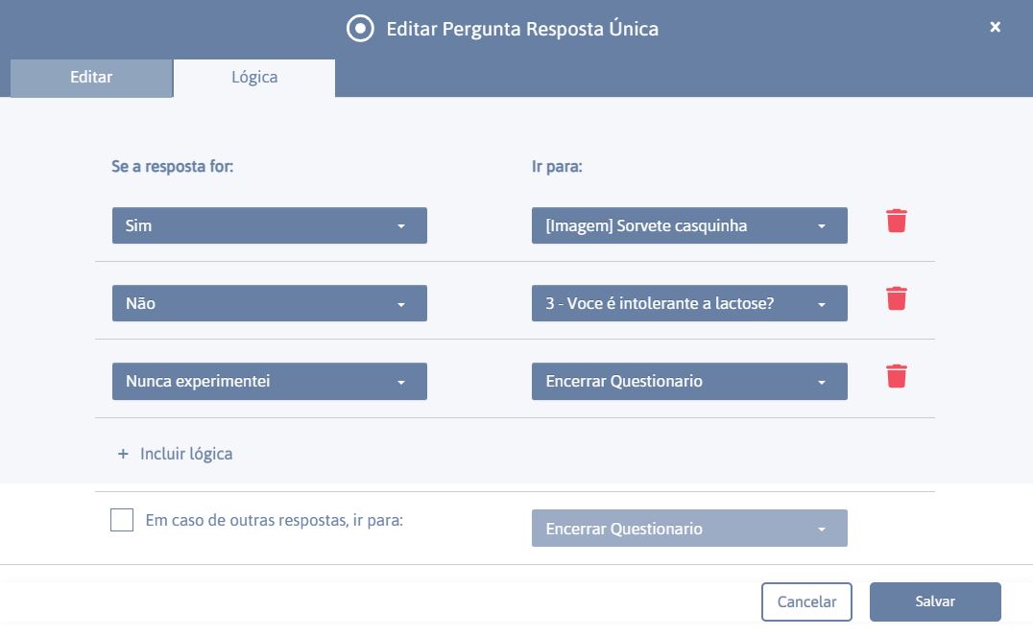1033x636 pixels.
Task: Click the radio-button question type icon
Action: click(x=360, y=29)
